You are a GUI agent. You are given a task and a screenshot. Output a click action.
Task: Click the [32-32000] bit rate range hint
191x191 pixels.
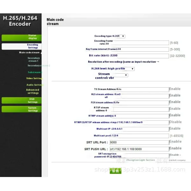tap(177, 56)
